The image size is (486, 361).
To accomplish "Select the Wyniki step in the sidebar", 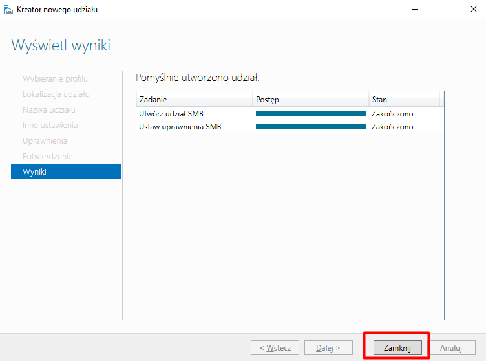I will point(66,171).
